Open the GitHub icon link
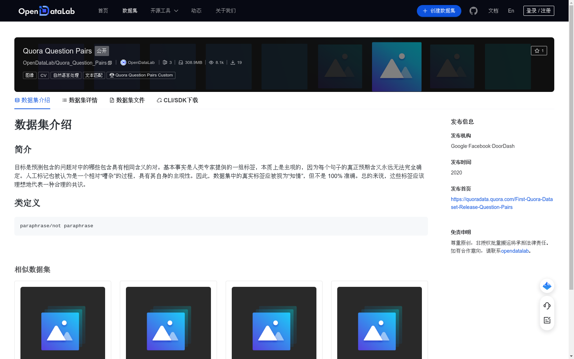 tap(474, 11)
